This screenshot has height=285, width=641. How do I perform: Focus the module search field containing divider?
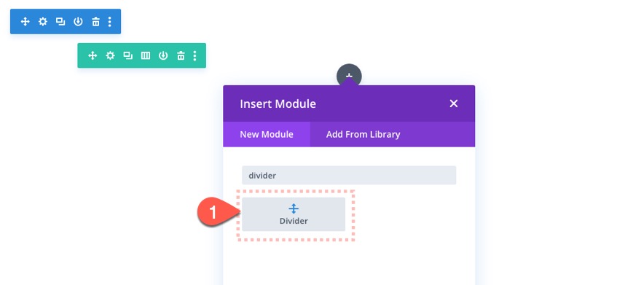tap(349, 176)
